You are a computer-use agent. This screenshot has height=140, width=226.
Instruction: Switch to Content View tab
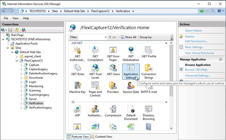pos(102,137)
